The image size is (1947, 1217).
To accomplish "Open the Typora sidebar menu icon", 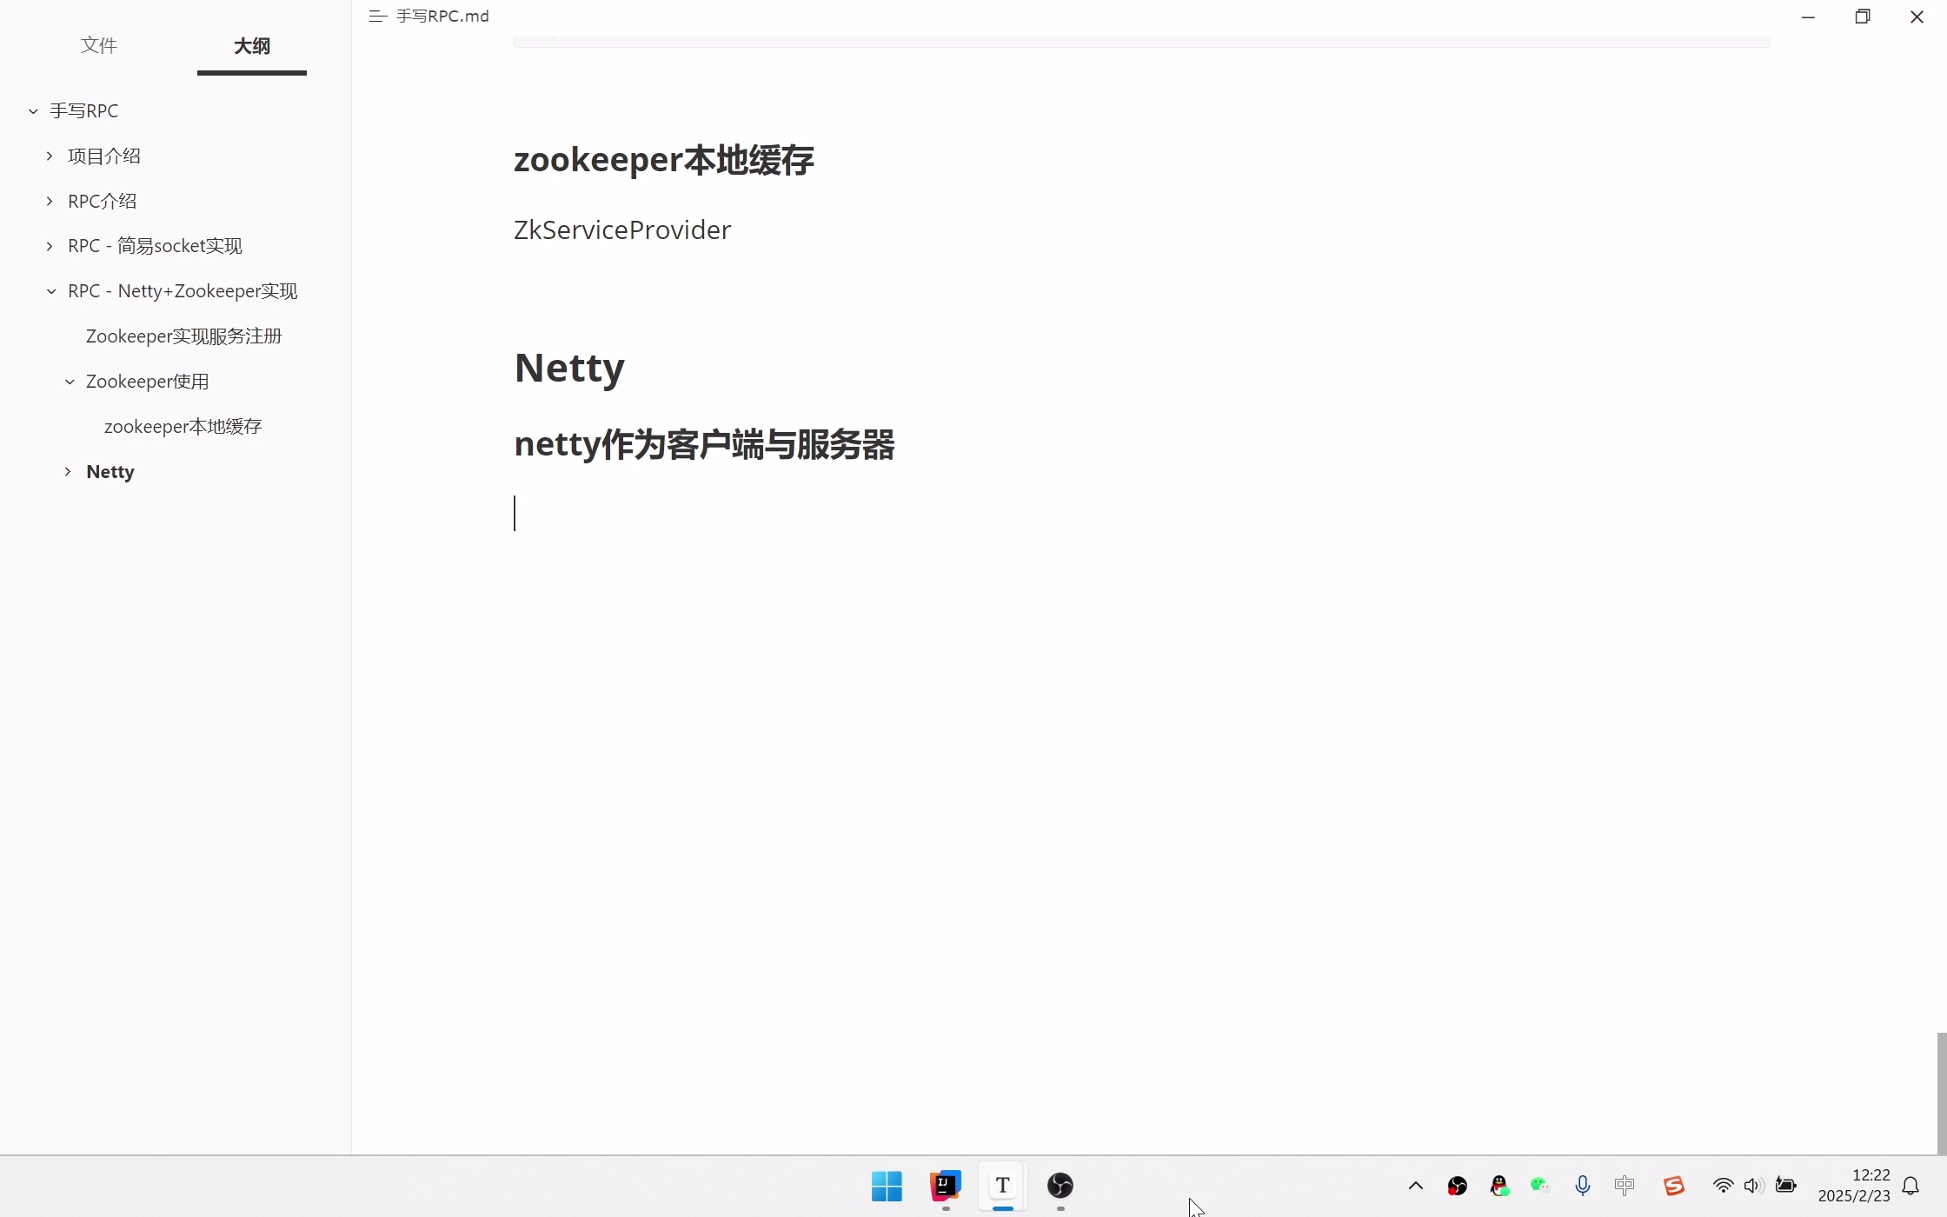I will pyautogui.click(x=376, y=16).
